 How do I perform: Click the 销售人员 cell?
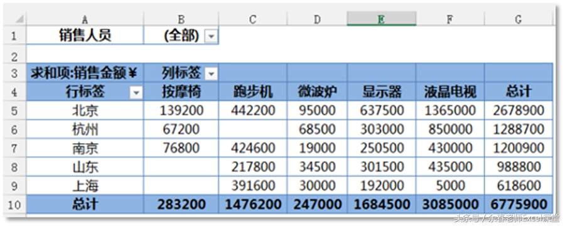pyautogui.click(x=85, y=36)
